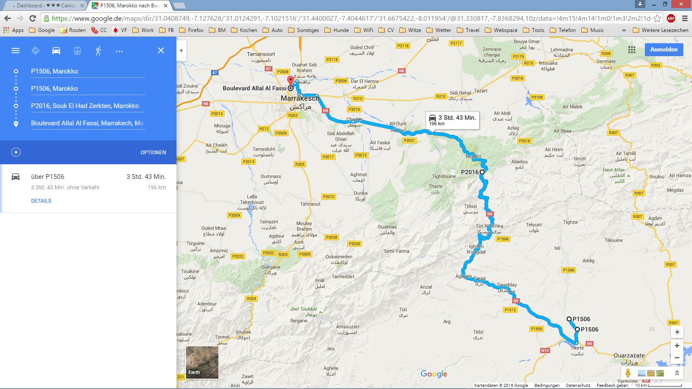Open Google apps grid icon
Viewport: 692px width, 389px height.
(632, 50)
